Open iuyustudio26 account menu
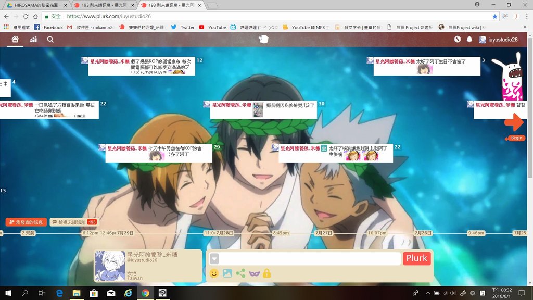The image size is (533, 300). point(498,40)
